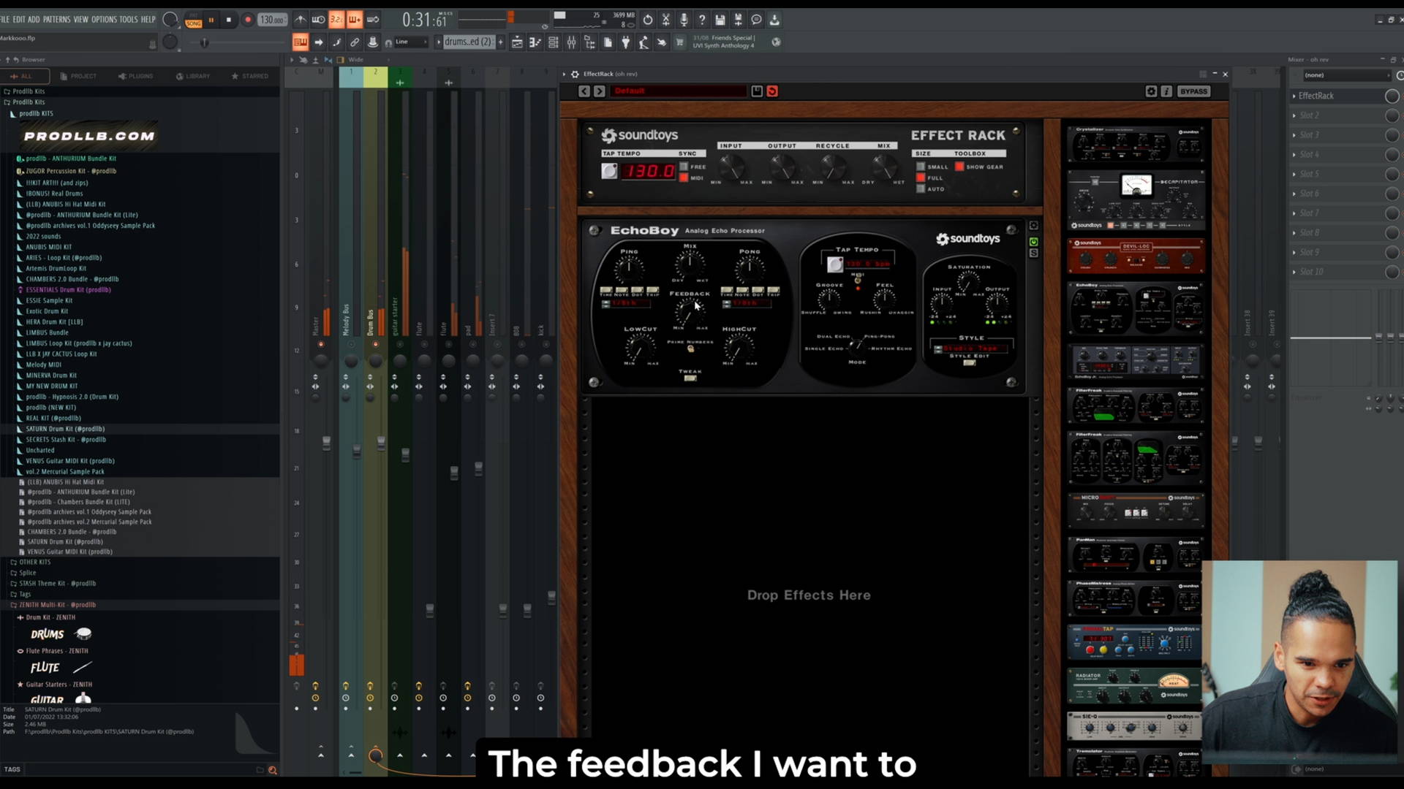1404x789 pixels.
Task: Toggle EffectRack slot enable circle in mixer
Action: point(1392,96)
